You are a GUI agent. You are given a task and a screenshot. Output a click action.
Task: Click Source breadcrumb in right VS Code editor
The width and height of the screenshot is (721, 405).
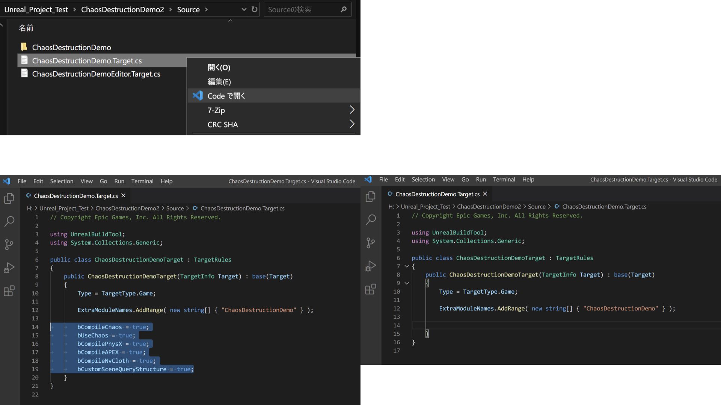(x=537, y=207)
